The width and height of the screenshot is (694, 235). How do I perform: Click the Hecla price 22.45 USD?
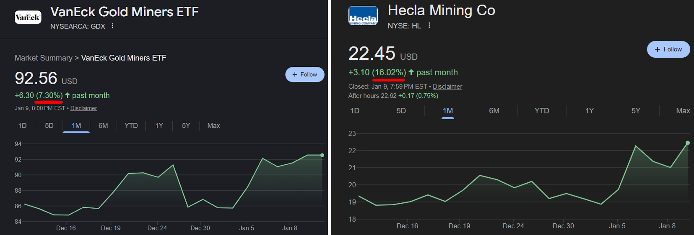[x=383, y=54]
